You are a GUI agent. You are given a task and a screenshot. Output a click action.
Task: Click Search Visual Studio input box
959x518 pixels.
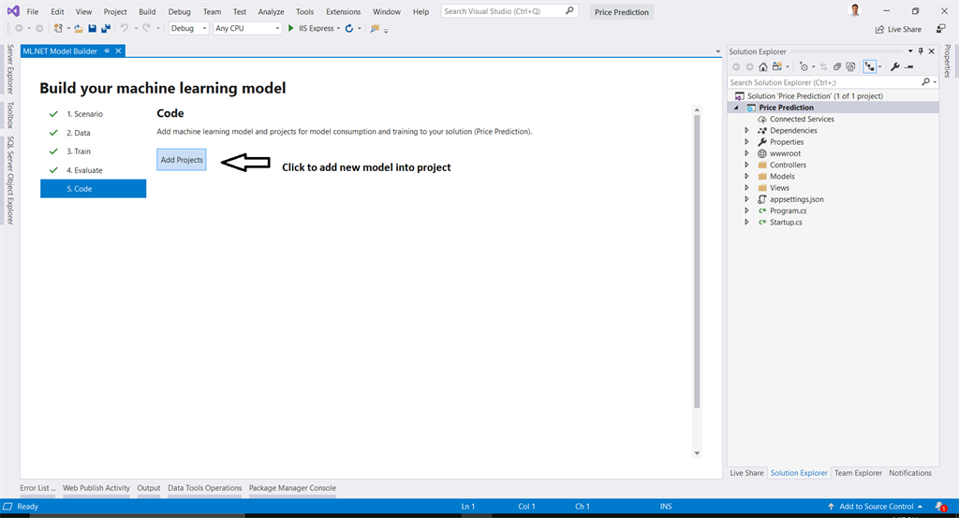509,11
